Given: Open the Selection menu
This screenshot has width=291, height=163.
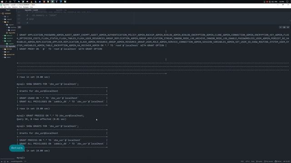Looking at the screenshot, I should (x=15, y=7).
